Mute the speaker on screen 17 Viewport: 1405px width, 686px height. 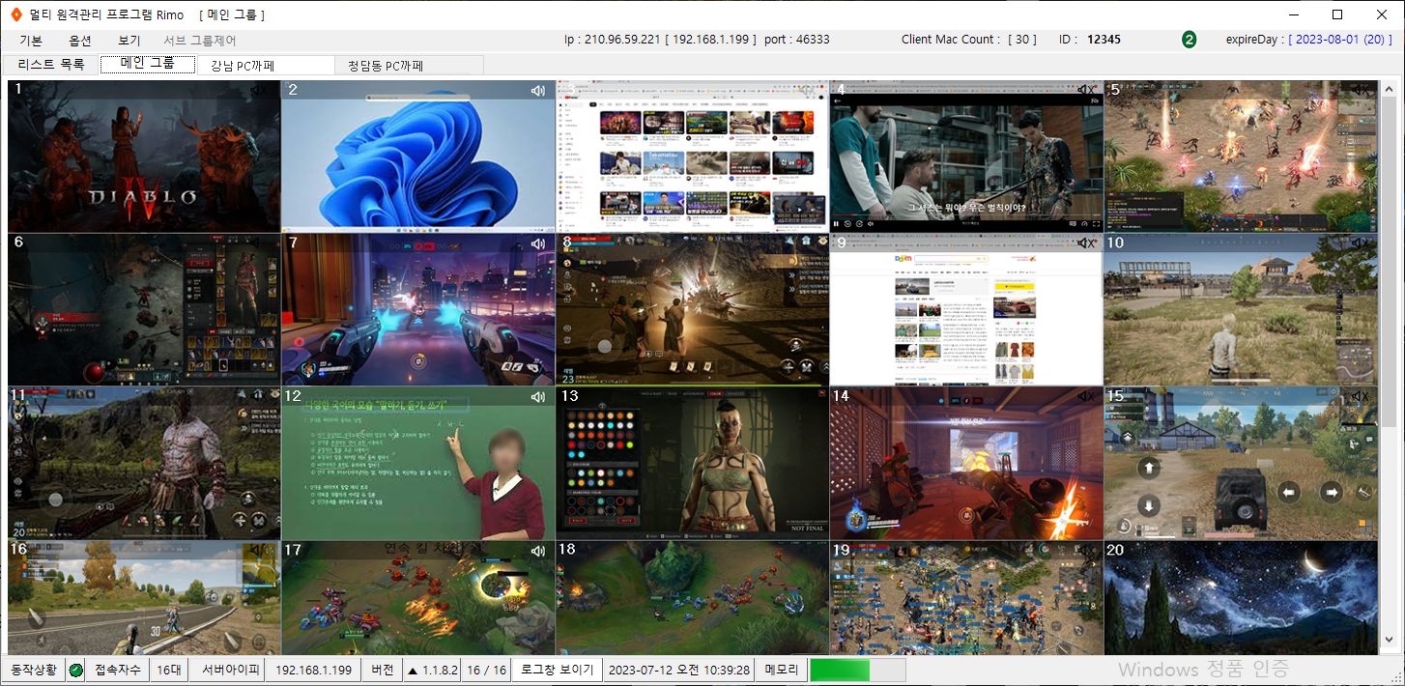tap(538, 550)
